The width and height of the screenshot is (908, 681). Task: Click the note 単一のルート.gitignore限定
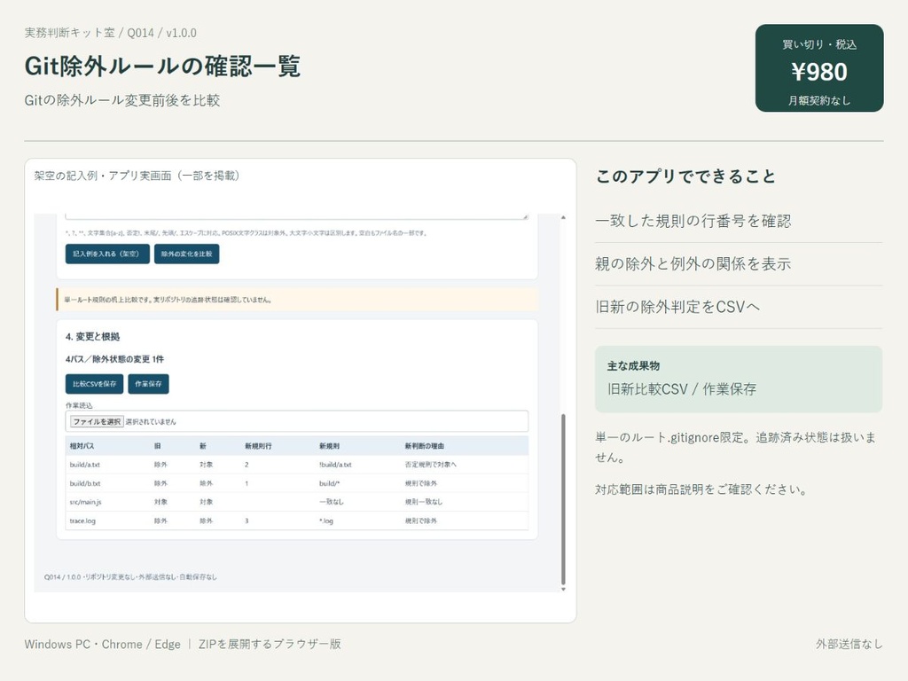tap(735, 447)
